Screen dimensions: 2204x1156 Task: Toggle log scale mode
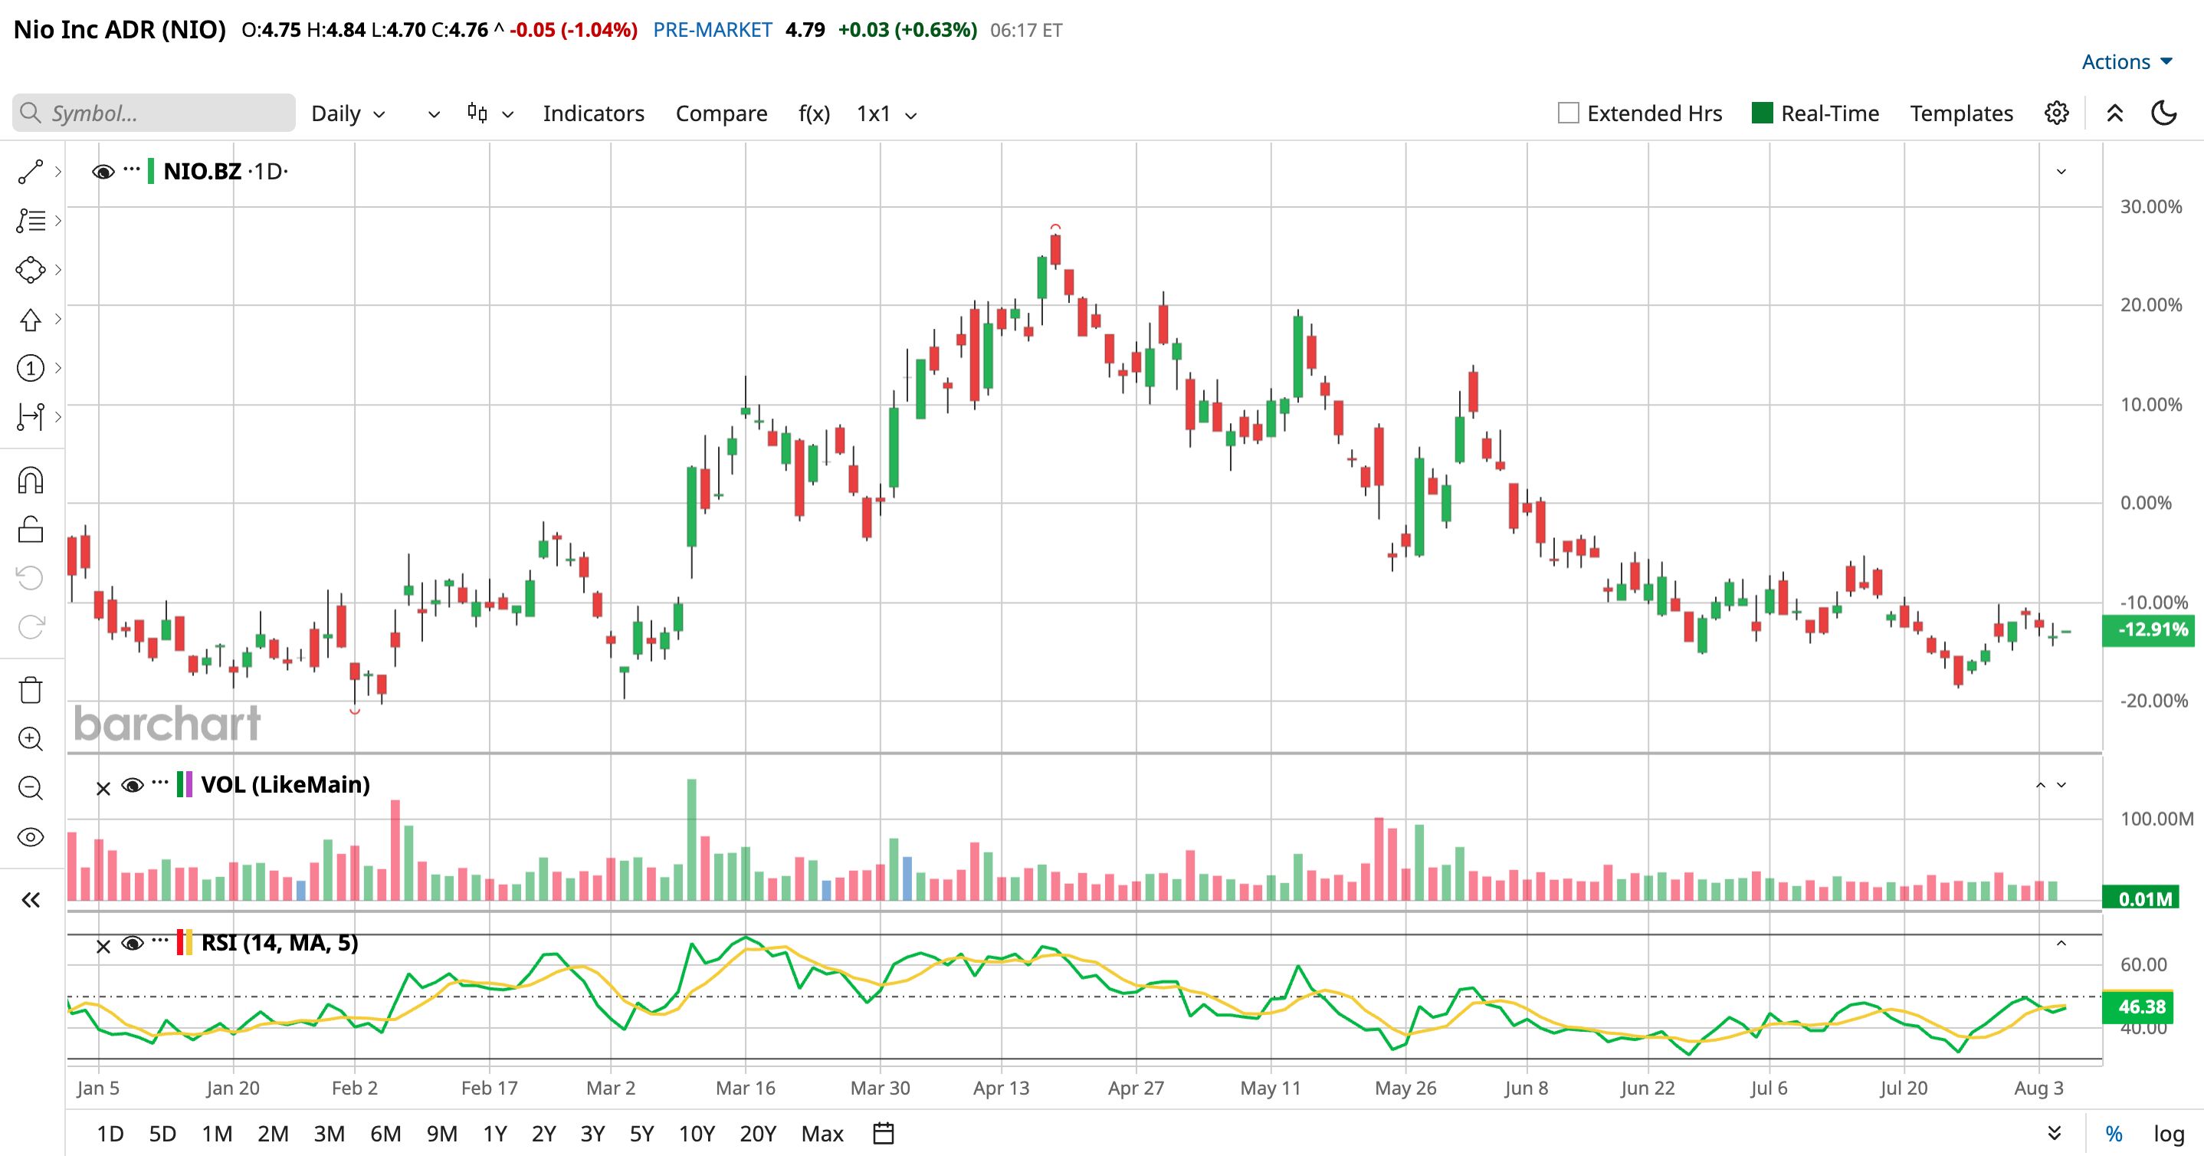tap(2169, 1134)
